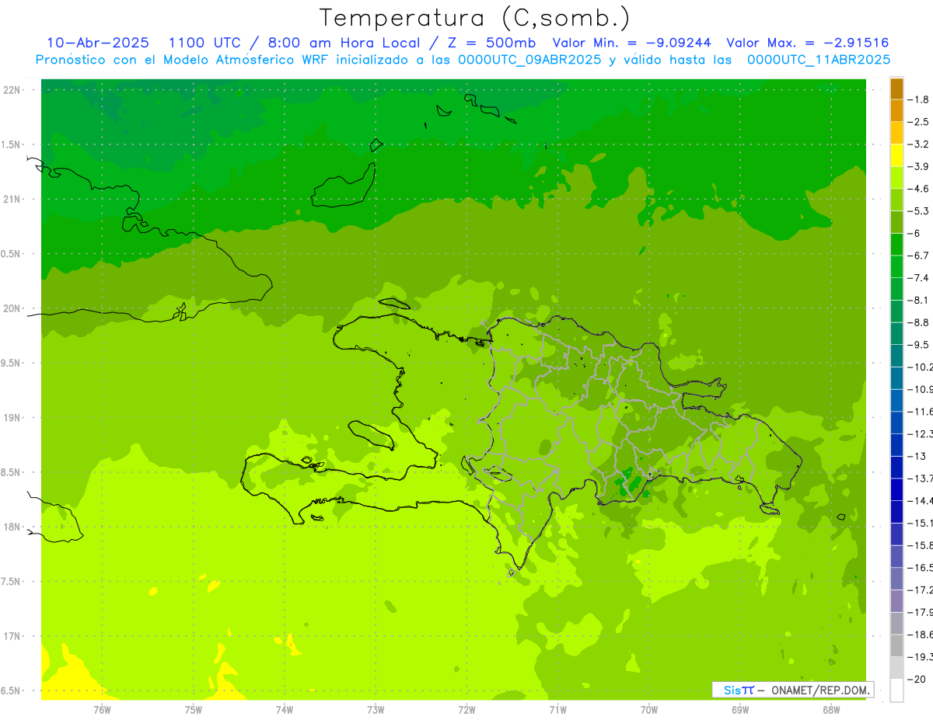Click the "6.5N" latitude axis label
Screen dimensions: 933x720
tap(12, 690)
